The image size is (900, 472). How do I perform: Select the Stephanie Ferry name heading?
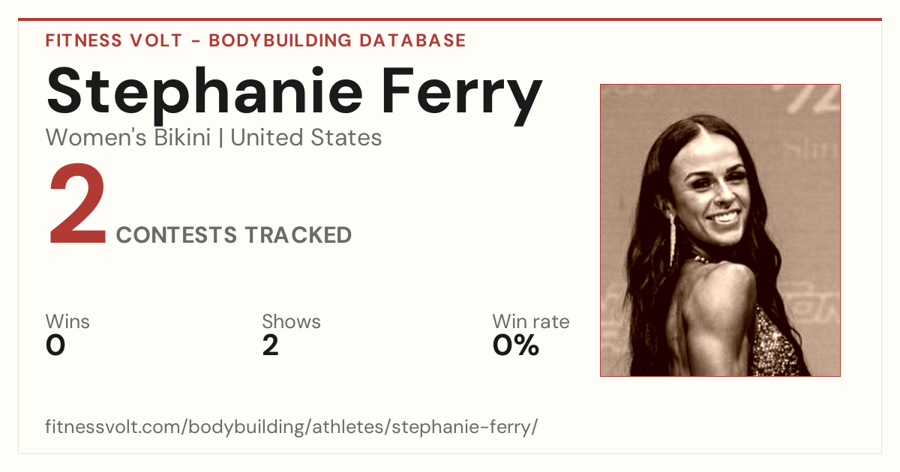point(294,92)
